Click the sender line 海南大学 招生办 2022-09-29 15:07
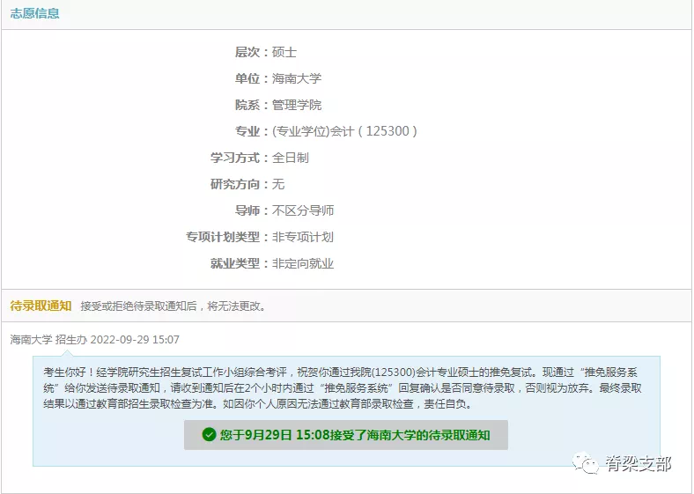 [x=95, y=340]
